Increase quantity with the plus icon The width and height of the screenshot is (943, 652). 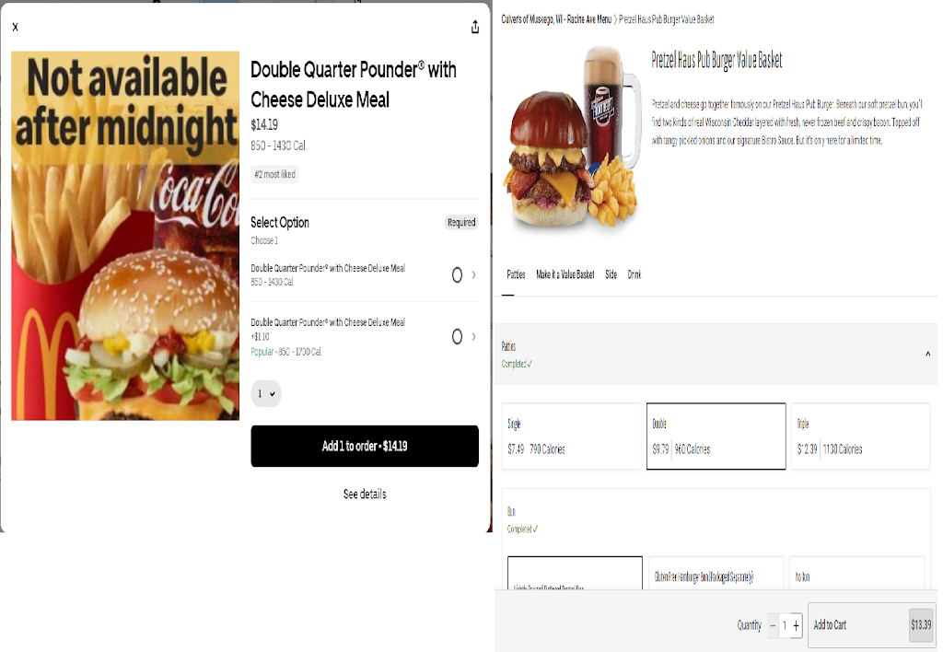click(x=796, y=625)
